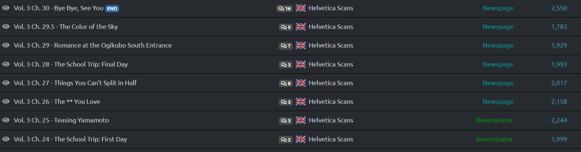This screenshot has width=581, height=152.
Task: Open comments icon for Ch. 29.5
Action: tap(286, 27)
